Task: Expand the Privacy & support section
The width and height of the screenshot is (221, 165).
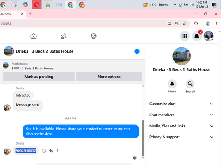Action: (x=181, y=137)
